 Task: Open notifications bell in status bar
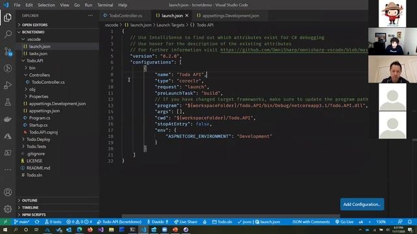pos(410,222)
